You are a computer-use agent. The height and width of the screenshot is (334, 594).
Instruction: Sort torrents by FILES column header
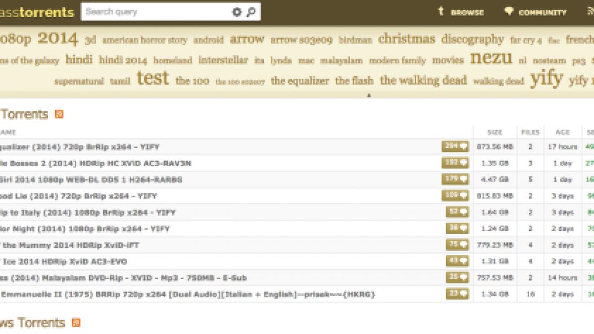(530, 132)
